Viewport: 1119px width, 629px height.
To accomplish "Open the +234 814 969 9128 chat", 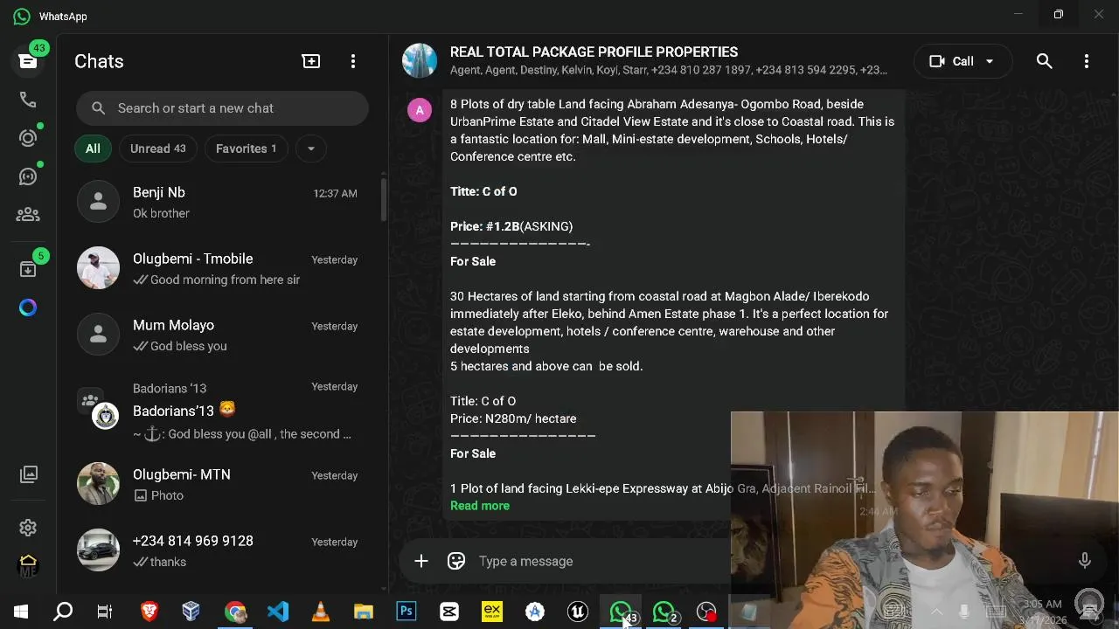I will coord(219,550).
